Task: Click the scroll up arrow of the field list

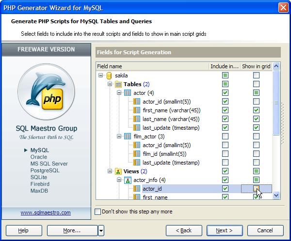Action: (x=276, y=66)
